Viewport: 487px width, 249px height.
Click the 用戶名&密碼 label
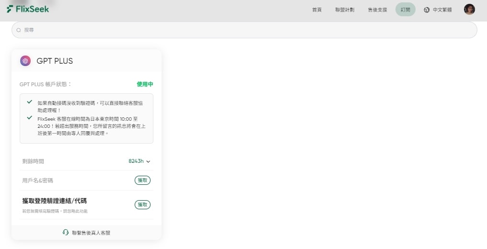(37, 181)
